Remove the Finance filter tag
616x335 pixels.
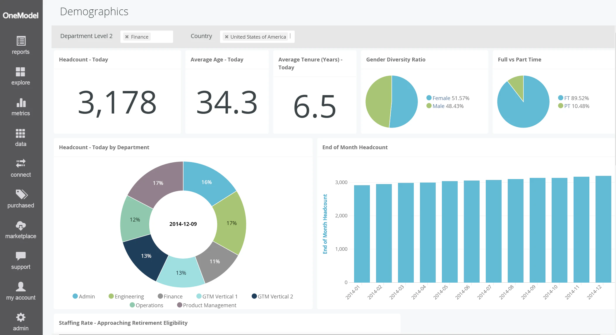tap(127, 37)
